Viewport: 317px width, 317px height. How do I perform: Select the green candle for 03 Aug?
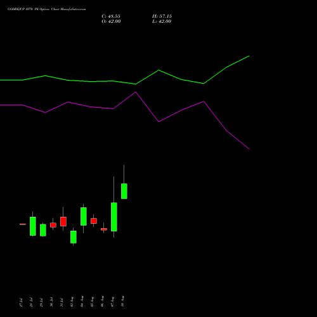(74, 237)
